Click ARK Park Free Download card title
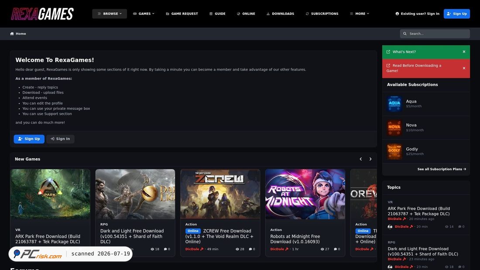This screenshot has width=480, height=270. pos(48,239)
